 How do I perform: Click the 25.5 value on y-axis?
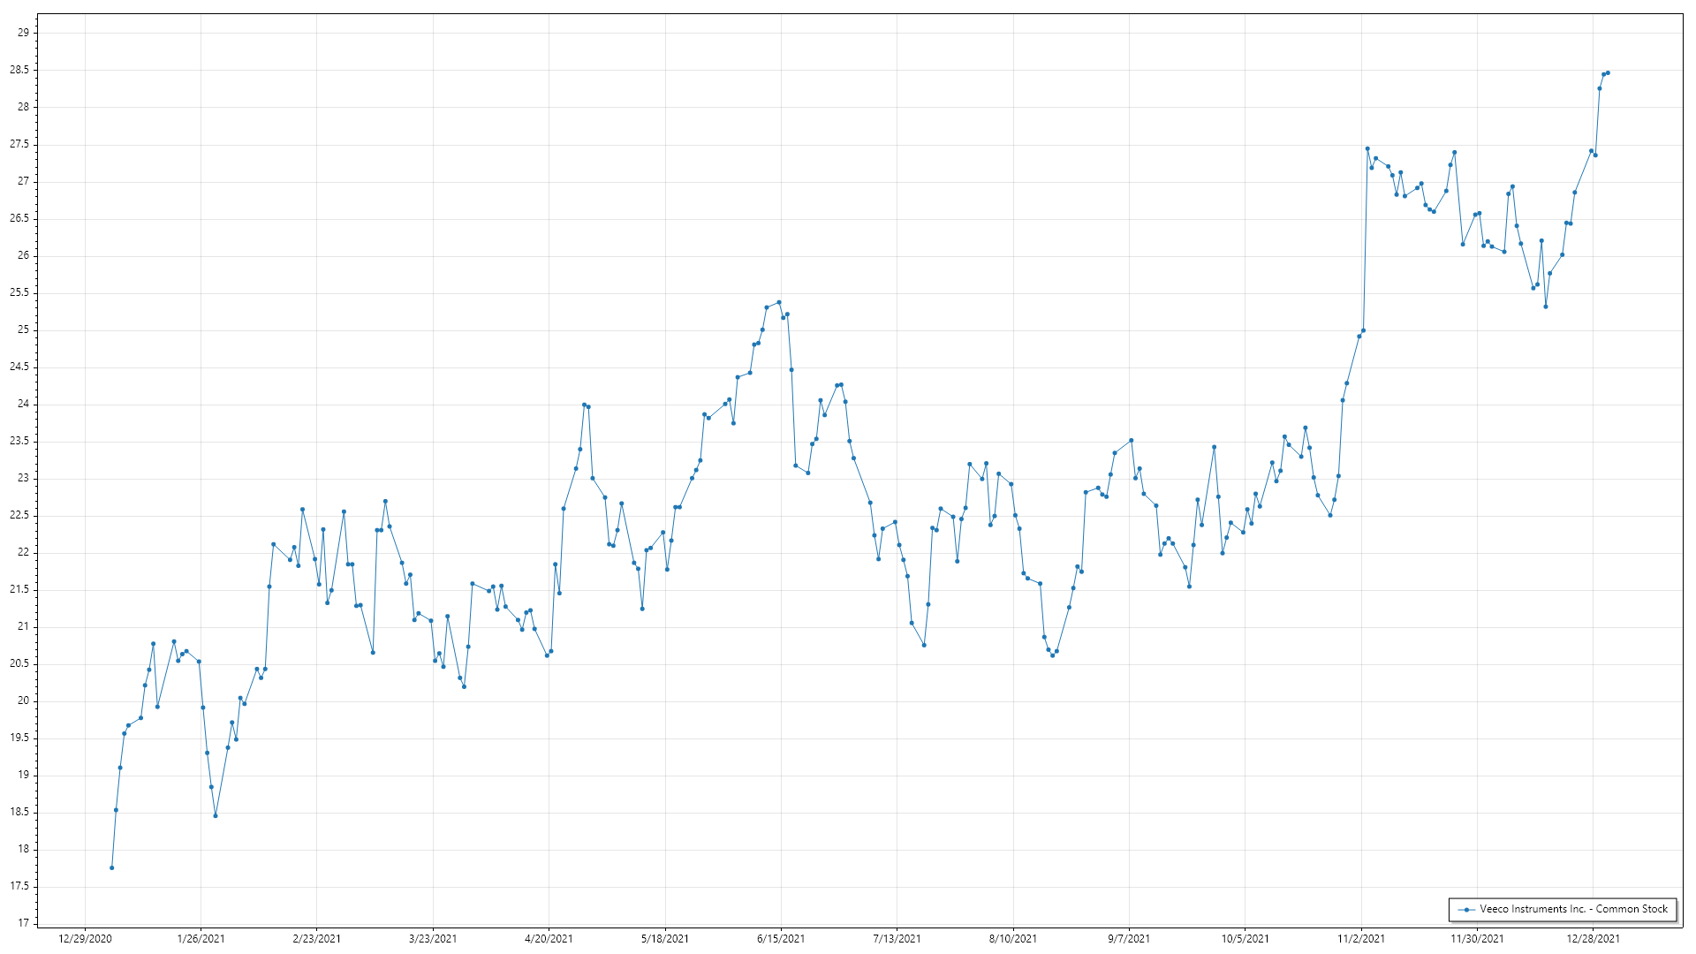point(19,292)
